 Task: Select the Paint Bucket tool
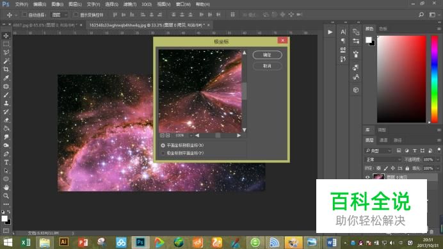(6, 129)
